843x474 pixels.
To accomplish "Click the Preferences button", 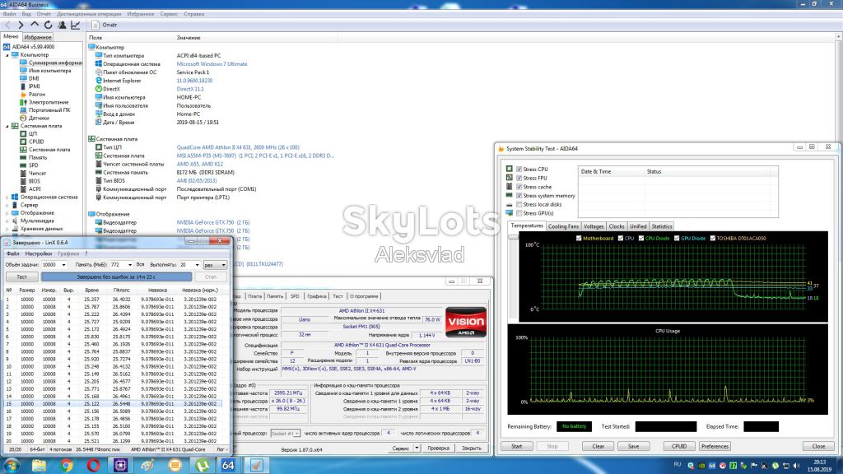I will tap(715, 446).
